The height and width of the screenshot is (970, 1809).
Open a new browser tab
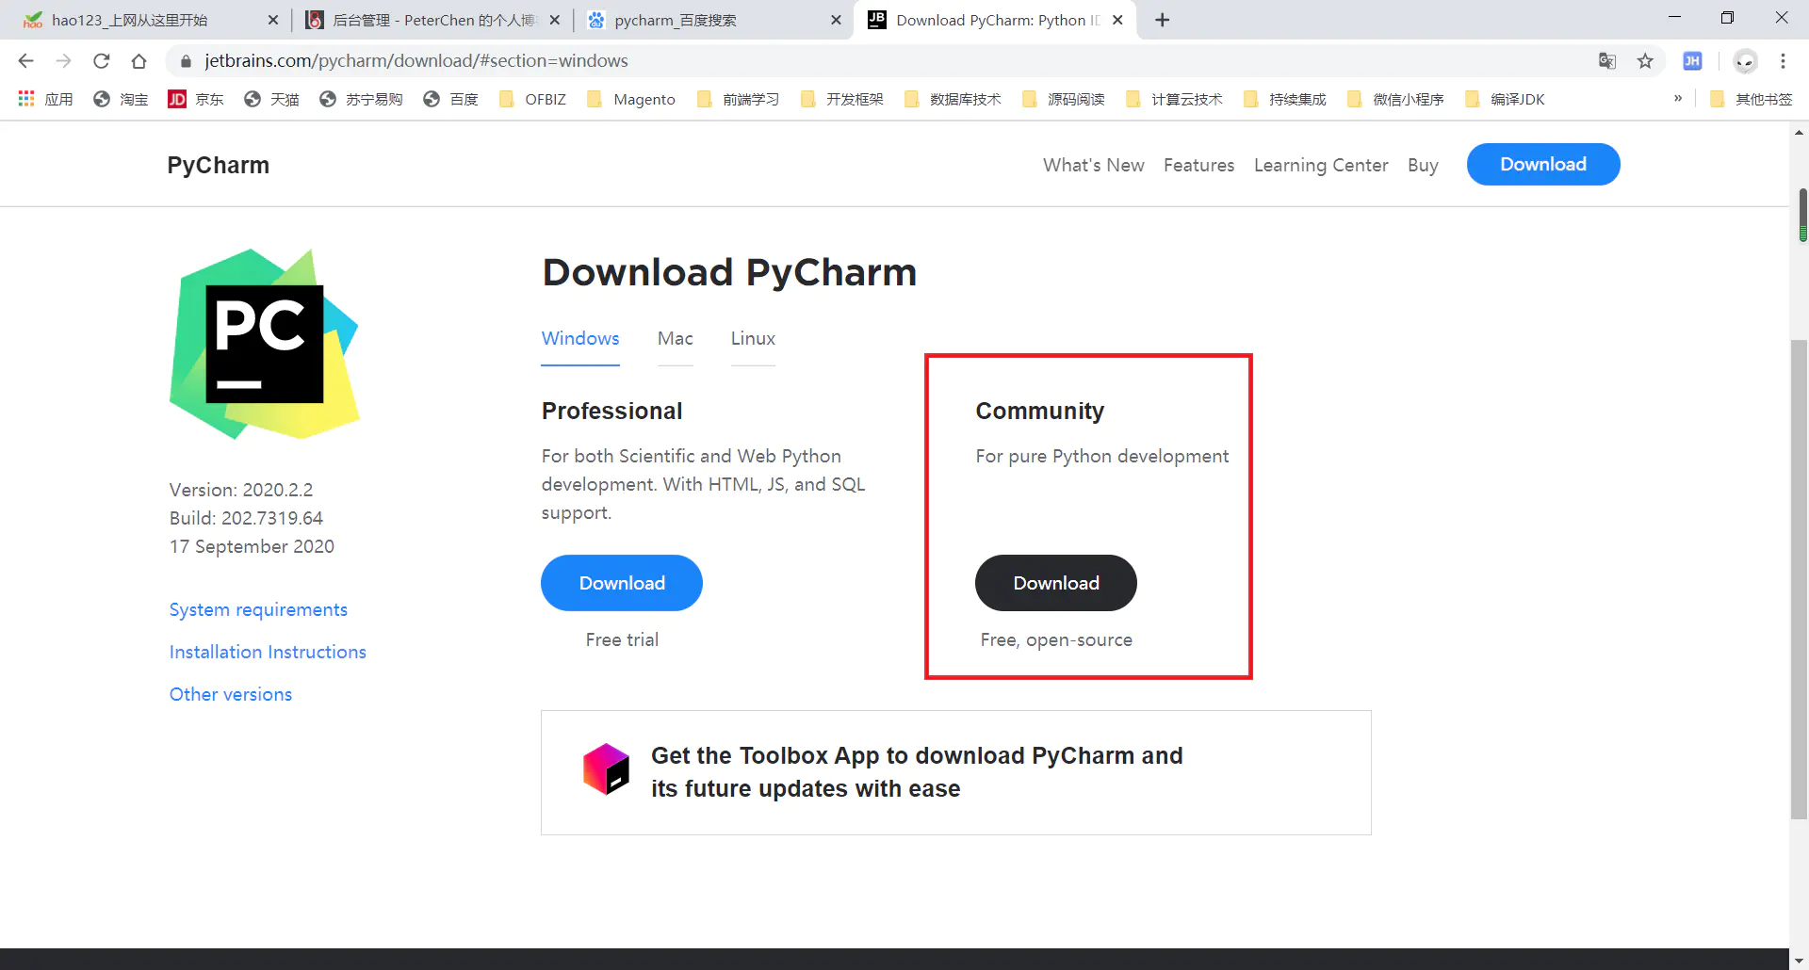click(x=1163, y=20)
